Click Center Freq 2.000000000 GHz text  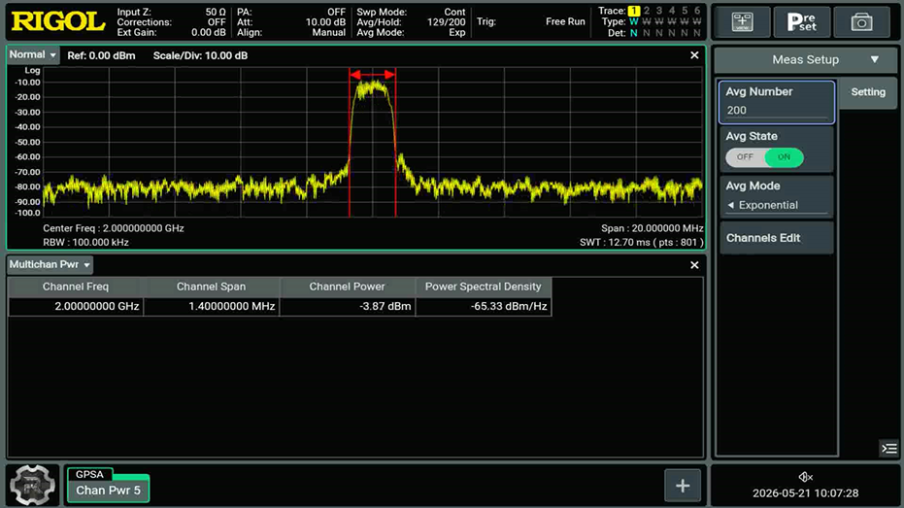coord(114,228)
